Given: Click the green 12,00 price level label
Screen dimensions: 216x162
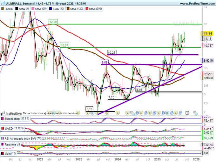Looking at the screenshot, I should click(53, 22).
